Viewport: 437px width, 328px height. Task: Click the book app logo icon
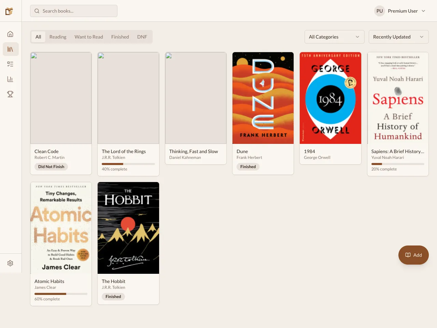pyautogui.click(x=9, y=11)
